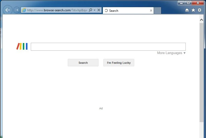
Task: Click the colorful striped site logo
Action: 22,46
